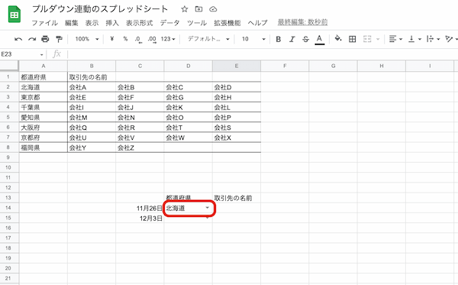Viewport: 458px width, 285px height.
Task: Open font size 10 dropdown
Action: [x=253, y=39]
